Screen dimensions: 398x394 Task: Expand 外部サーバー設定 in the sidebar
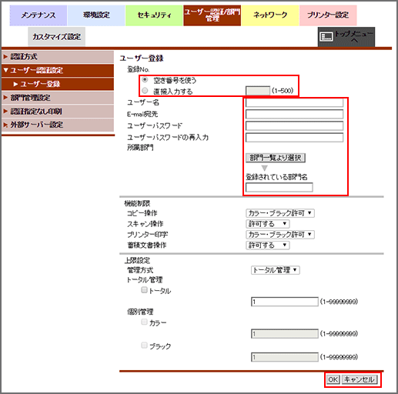58,125
